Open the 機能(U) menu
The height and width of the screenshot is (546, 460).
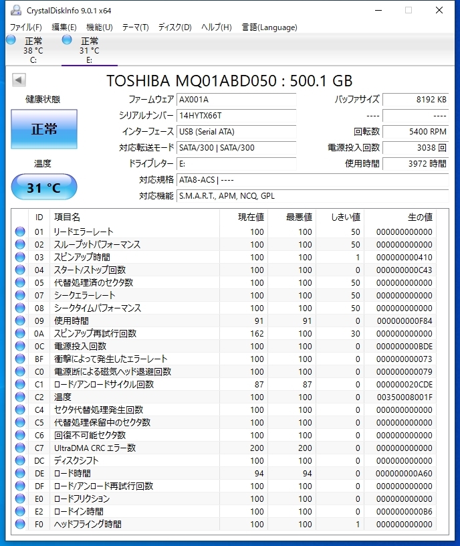(x=99, y=27)
